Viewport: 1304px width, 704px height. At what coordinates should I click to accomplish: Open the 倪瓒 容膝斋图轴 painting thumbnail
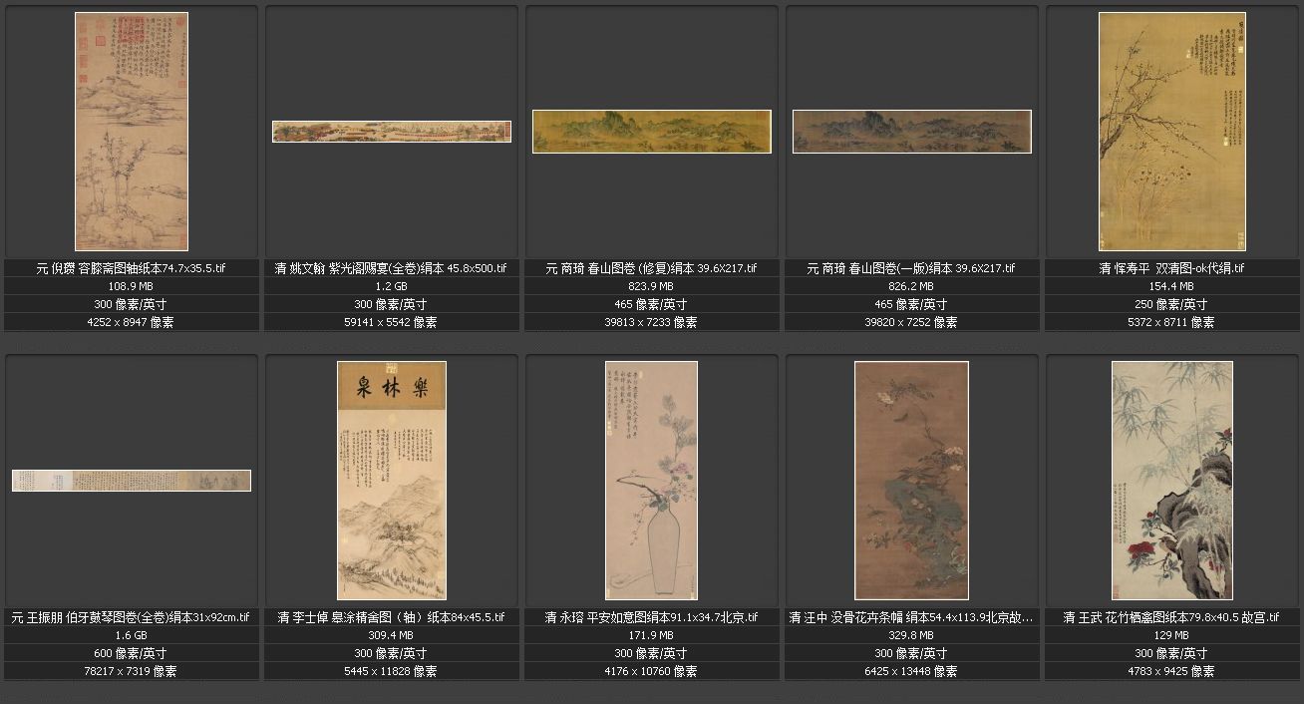click(x=132, y=132)
